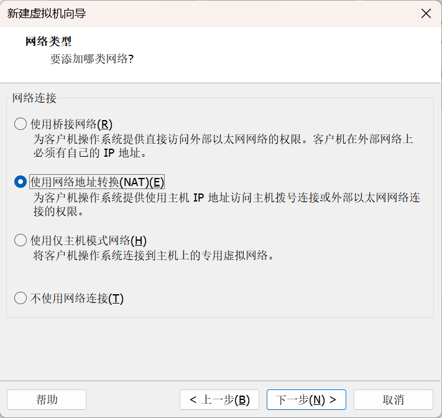Pick the 不使用网络连接(T) radio circle
Screen dimensions: 442x418
(x=21, y=299)
